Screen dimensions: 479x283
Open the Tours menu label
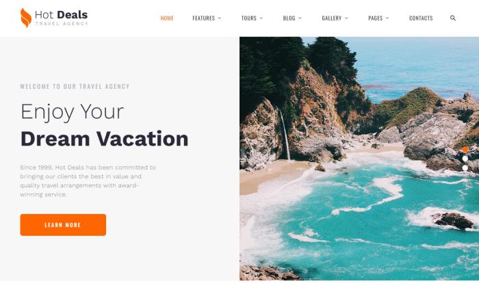pos(249,18)
